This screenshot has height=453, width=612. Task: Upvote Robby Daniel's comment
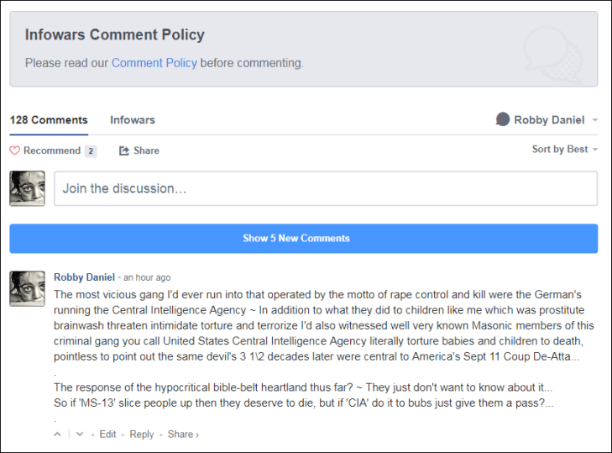coord(58,435)
